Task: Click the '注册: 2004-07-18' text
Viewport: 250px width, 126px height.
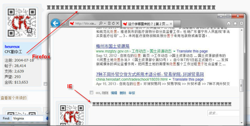Action: coord(19,61)
